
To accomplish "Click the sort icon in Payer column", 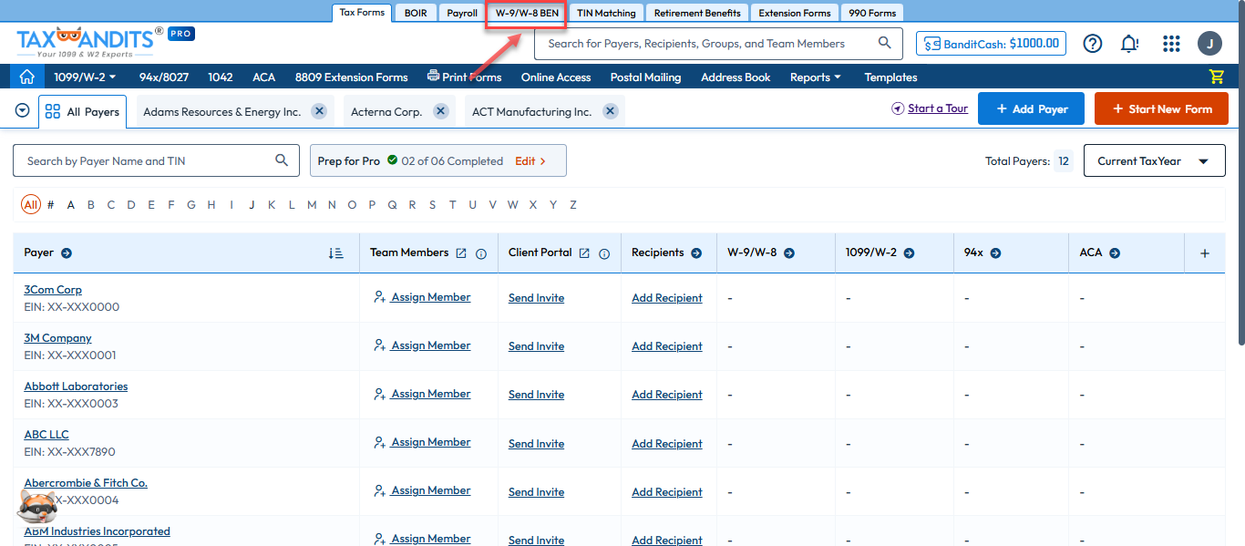I will pyautogui.click(x=336, y=253).
